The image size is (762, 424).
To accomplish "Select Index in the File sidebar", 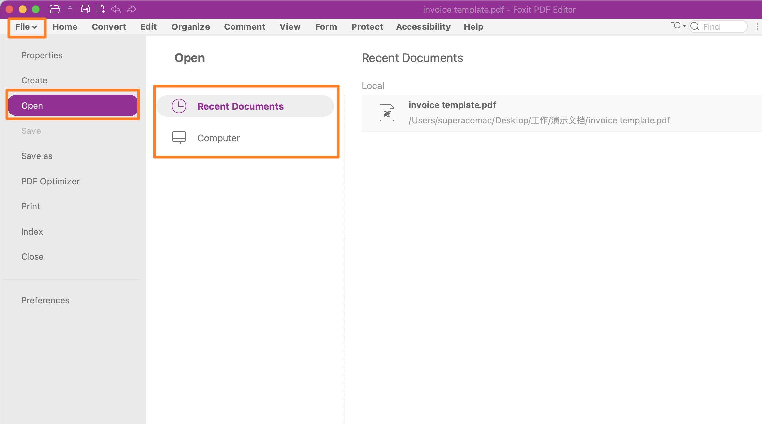I will tap(32, 232).
